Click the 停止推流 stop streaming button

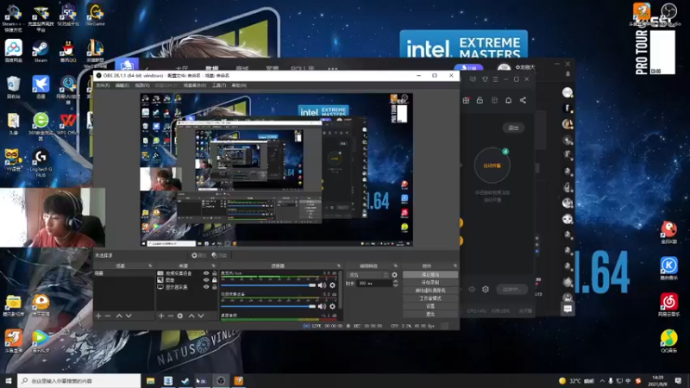[x=430, y=274]
